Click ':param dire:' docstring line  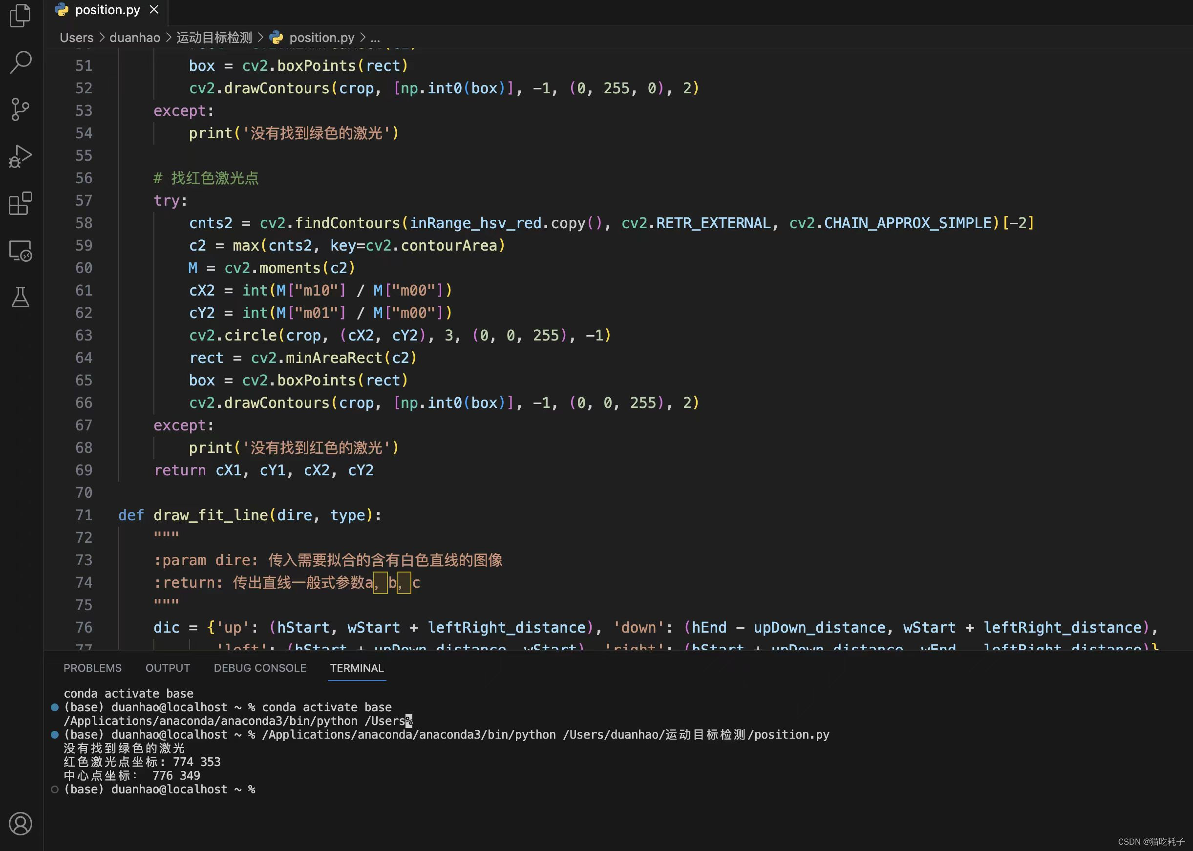(x=328, y=560)
